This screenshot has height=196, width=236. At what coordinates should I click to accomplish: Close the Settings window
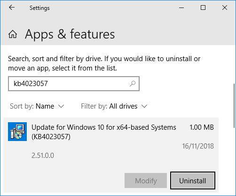225,8
